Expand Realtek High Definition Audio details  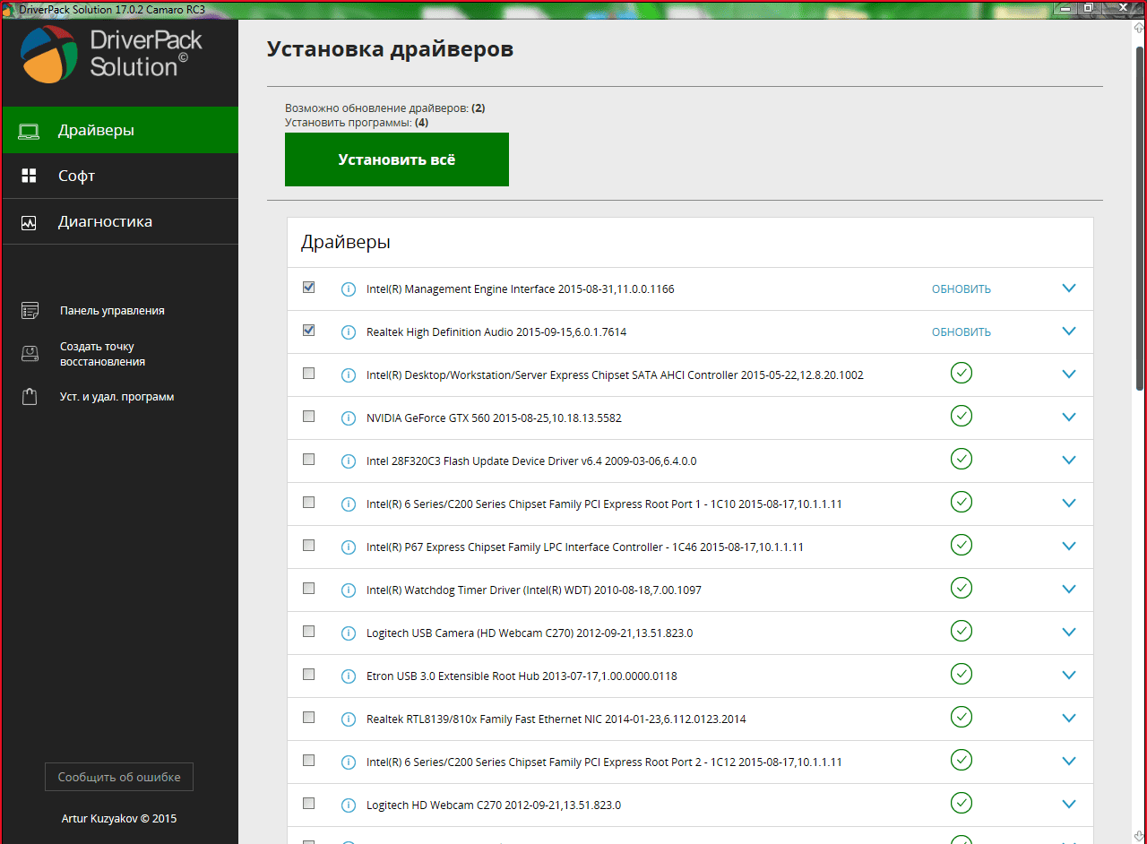[x=1068, y=332]
